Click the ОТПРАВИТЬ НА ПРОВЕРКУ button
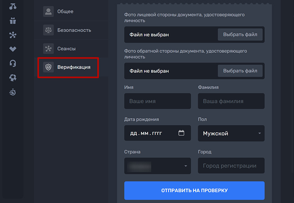This screenshot has height=203, width=294. pos(194,190)
